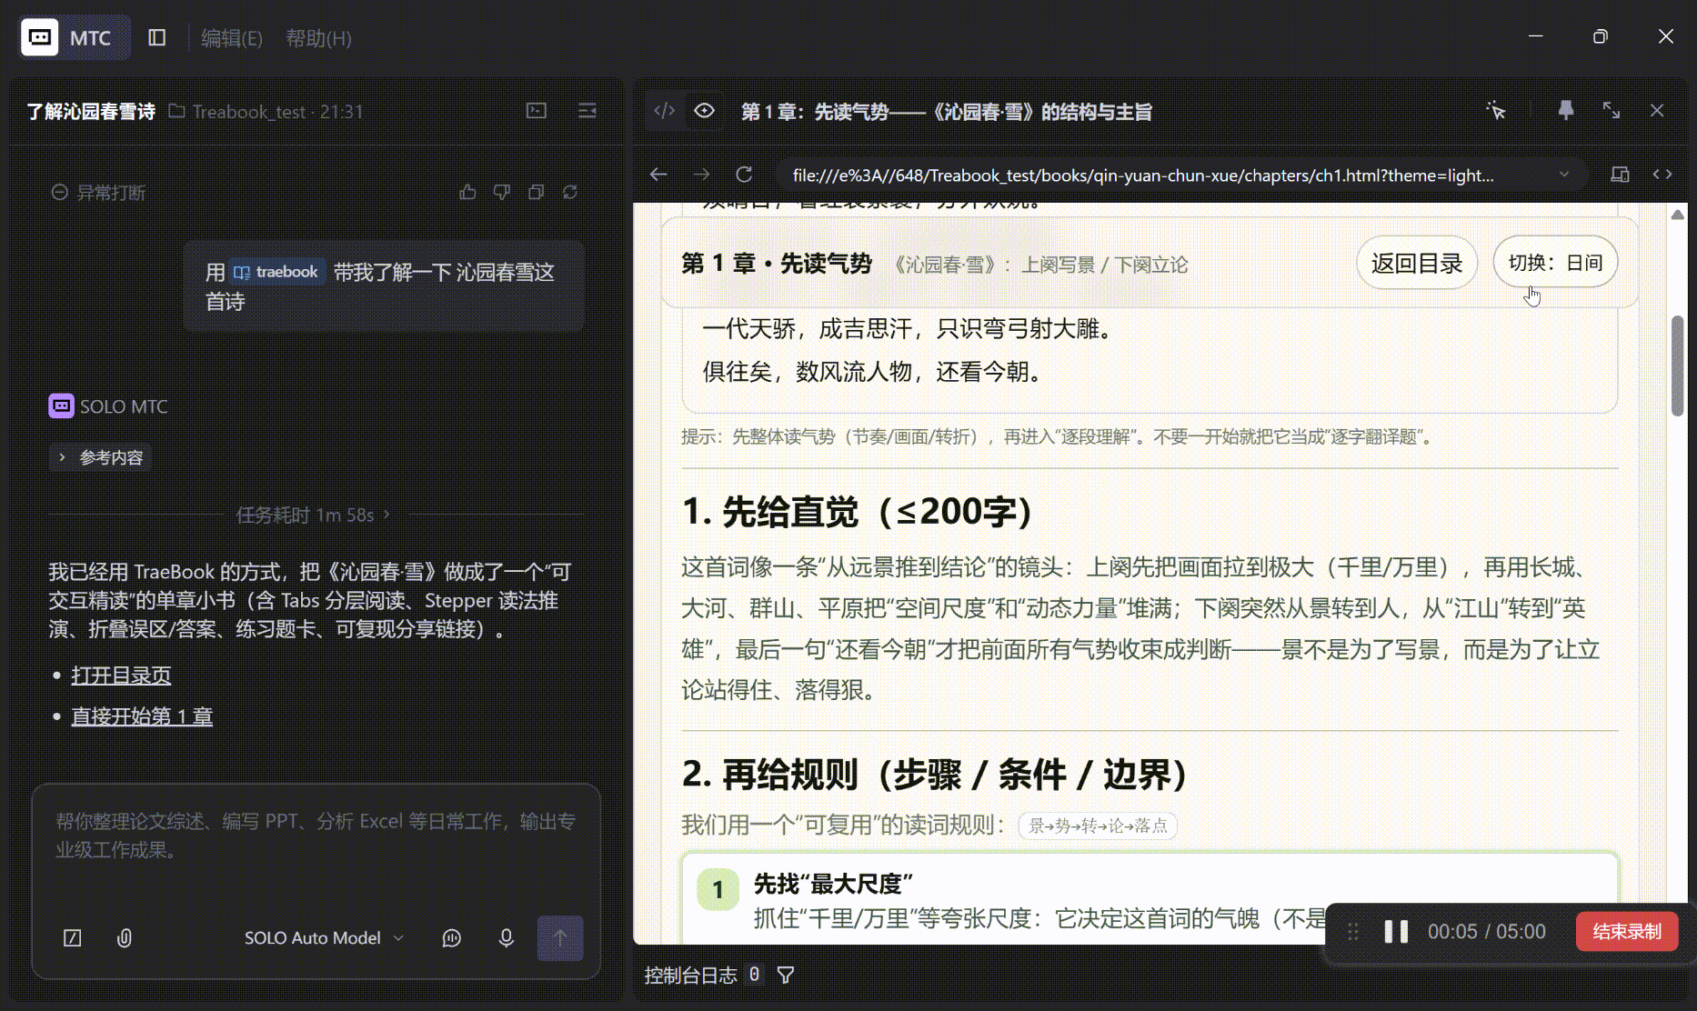Open the devtools code brackets icon
The width and height of the screenshot is (1697, 1011).
[1662, 175]
